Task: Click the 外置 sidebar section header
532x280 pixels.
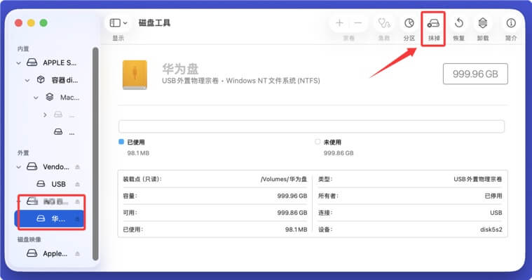Action: (23, 153)
